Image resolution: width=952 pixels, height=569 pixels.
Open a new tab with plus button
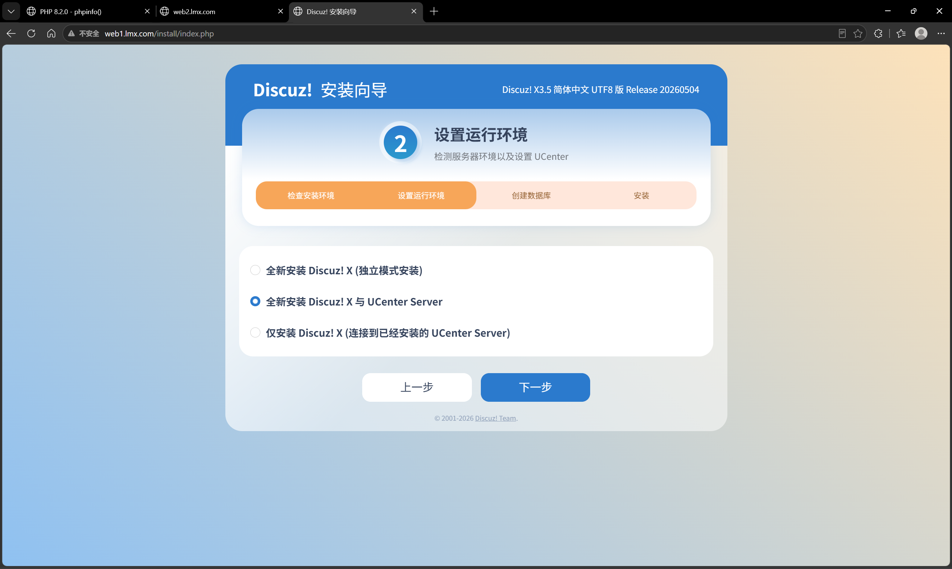(434, 11)
